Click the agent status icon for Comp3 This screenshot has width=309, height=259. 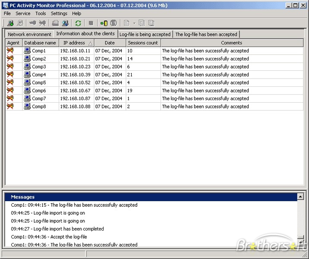click(x=10, y=66)
